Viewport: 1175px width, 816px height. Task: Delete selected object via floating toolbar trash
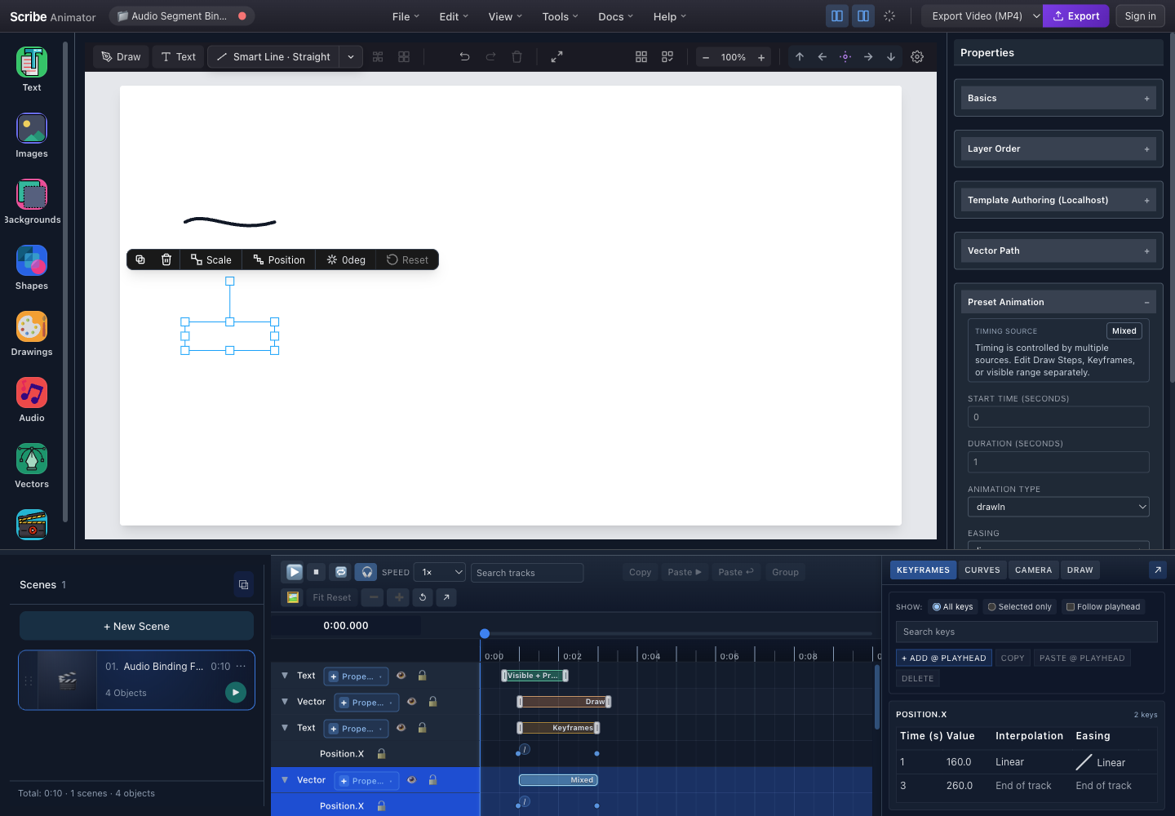pos(166,259)
